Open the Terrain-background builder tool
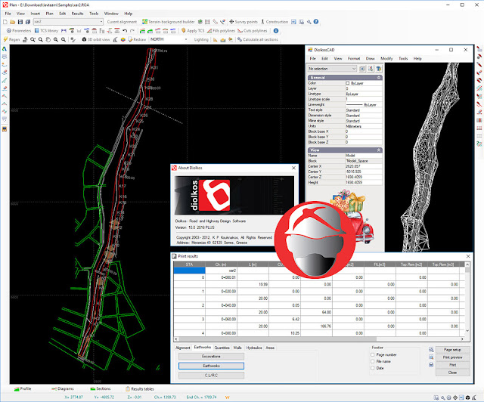This screenshot has height=402, width=484. pos(169,22)
